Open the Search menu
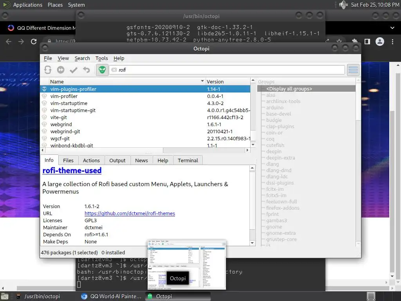Screen dimensions: 401x301 click(x=82, y=58)
